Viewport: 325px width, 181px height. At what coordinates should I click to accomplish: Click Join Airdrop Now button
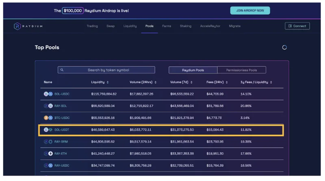[x=250, y=11]
